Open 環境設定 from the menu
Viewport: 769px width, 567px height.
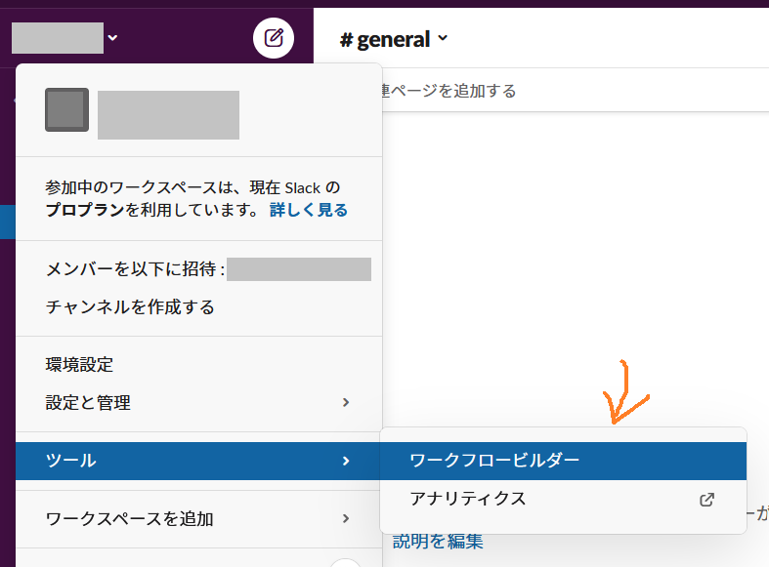tap(199, 365)
